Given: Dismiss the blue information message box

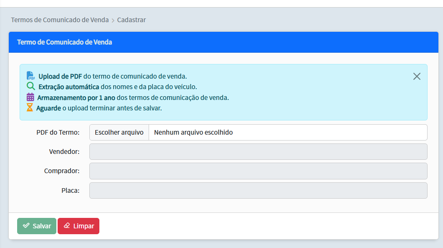Looking at the screenshot, I should click(417, 76).
